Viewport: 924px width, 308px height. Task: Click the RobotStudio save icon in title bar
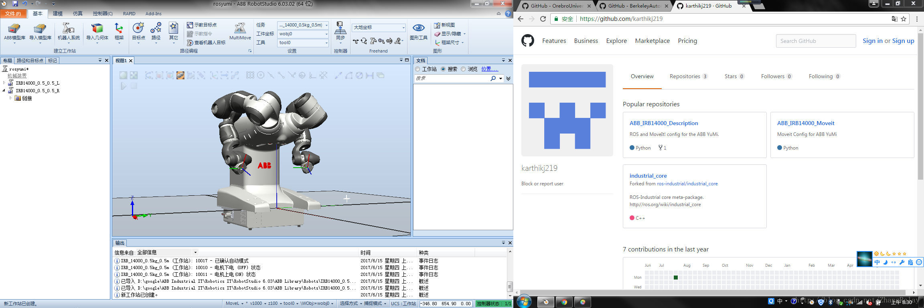coord(15,4)
